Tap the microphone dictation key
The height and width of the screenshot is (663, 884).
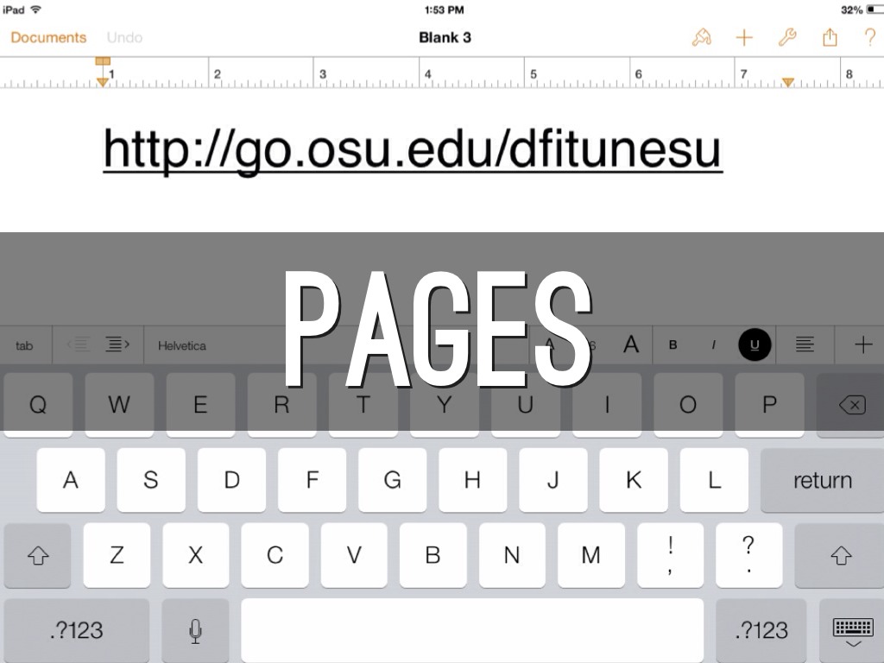click(195, 631)
